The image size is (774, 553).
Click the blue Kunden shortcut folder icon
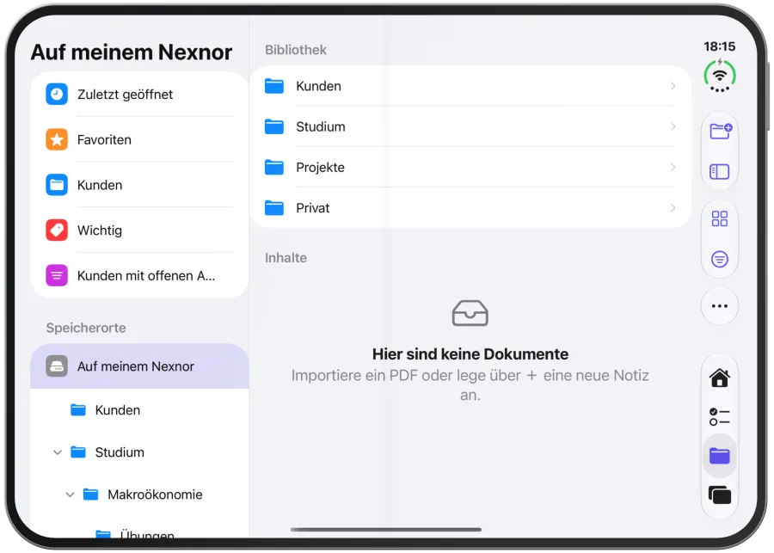click(x=57, y=185)
